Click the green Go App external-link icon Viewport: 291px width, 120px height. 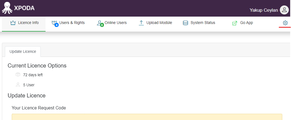[x=235, y=23]
